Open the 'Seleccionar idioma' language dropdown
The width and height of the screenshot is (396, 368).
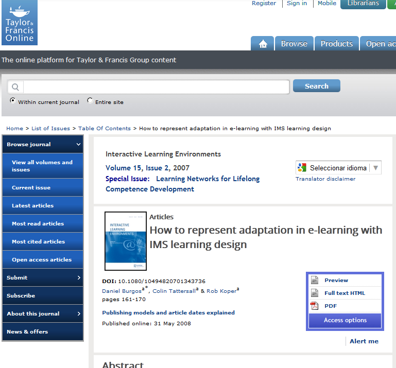click(338, 168)
